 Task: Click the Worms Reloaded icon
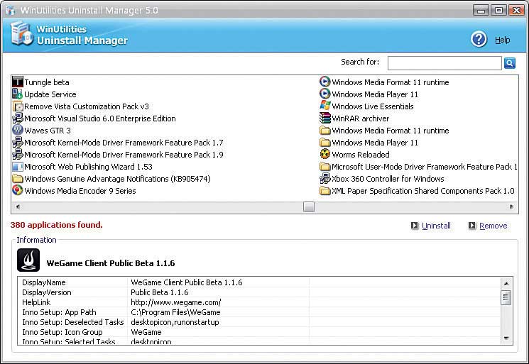(x=325, y=155)
